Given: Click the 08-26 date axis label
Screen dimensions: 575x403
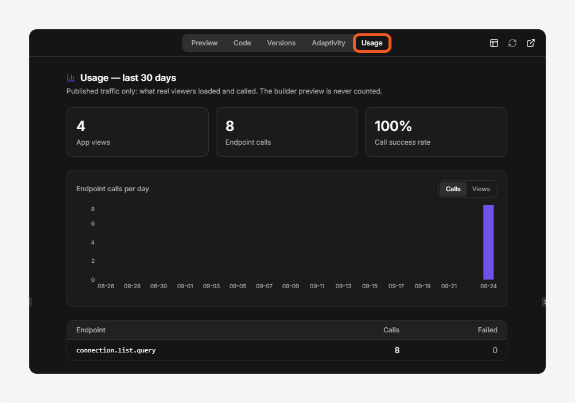Looking at the screenshot, I should tap(106, 286).
